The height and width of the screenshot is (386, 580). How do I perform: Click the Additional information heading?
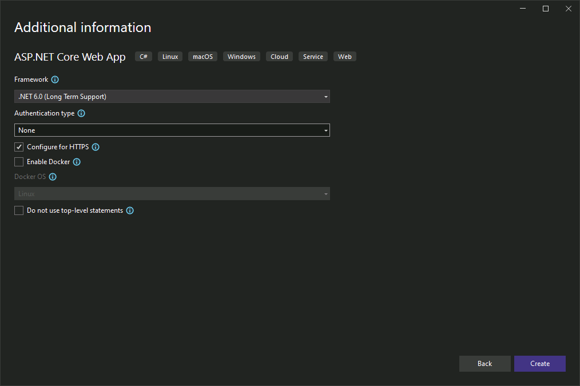pos(83,27)
